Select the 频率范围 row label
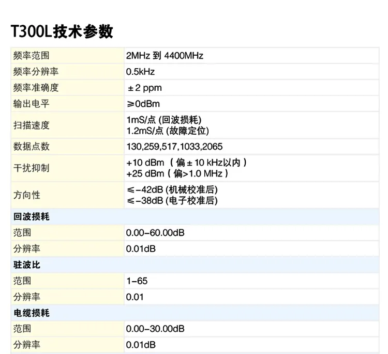This screenshot has height=354, width=388. coord(31,56)
